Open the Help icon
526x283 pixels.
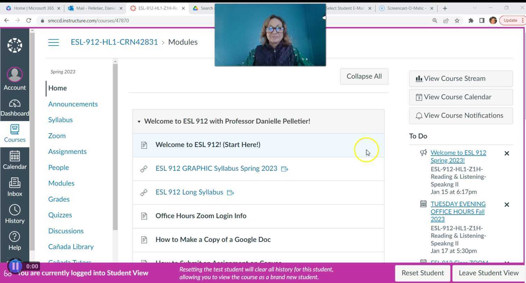pos(15,240)
